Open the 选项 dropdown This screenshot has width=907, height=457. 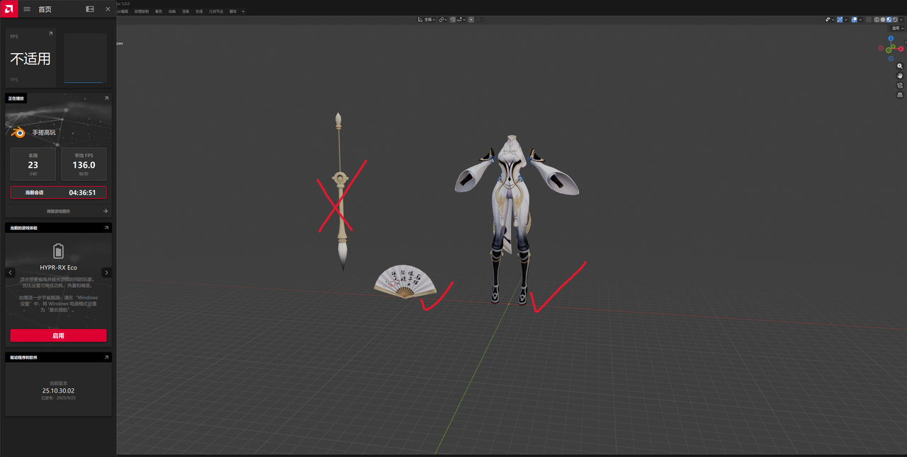point(897,28)
